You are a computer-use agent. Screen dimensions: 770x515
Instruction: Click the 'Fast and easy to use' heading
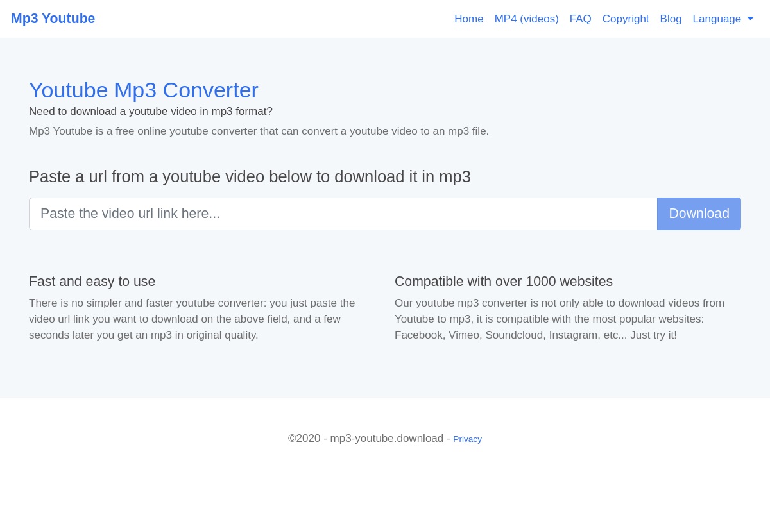coord(92,282)
